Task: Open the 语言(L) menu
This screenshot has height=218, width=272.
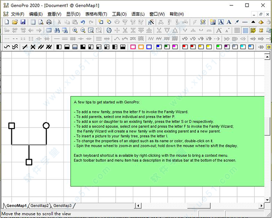Action: pyautogui.click(x=138, y=14)
